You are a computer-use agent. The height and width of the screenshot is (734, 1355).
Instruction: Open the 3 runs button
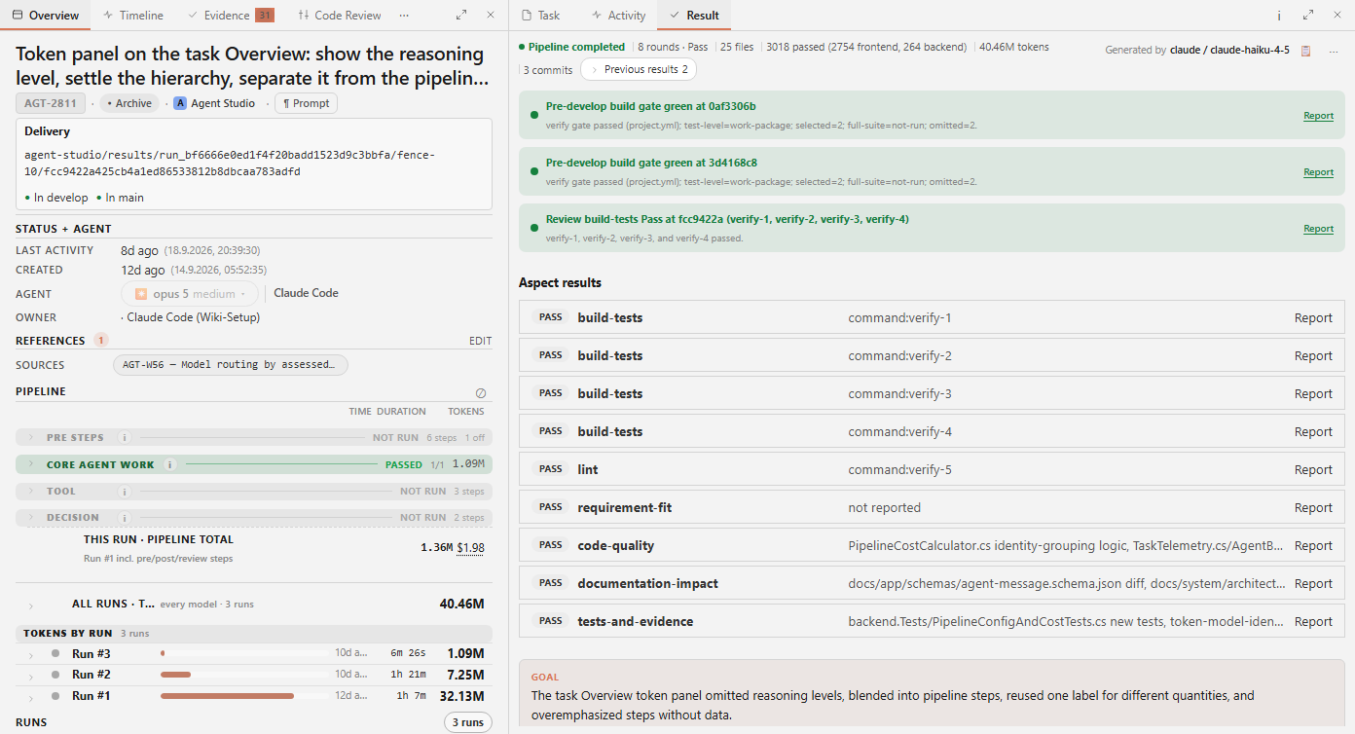(468, 722)
